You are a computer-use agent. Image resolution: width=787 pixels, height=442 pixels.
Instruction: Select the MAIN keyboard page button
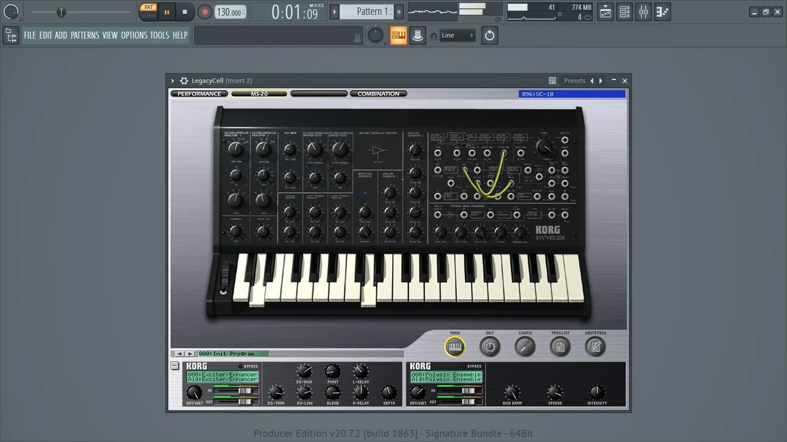(x=454, y=346)
